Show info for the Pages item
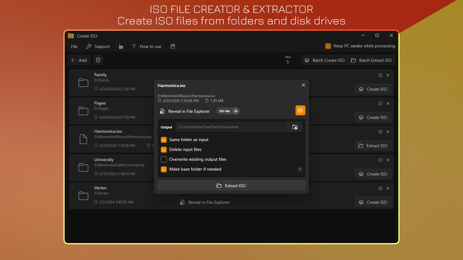The image size is (463, 260). click(x=380, y=104)
